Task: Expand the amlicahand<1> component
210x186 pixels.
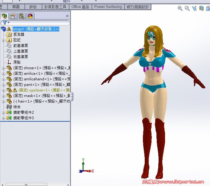Action: coord(3,79)
